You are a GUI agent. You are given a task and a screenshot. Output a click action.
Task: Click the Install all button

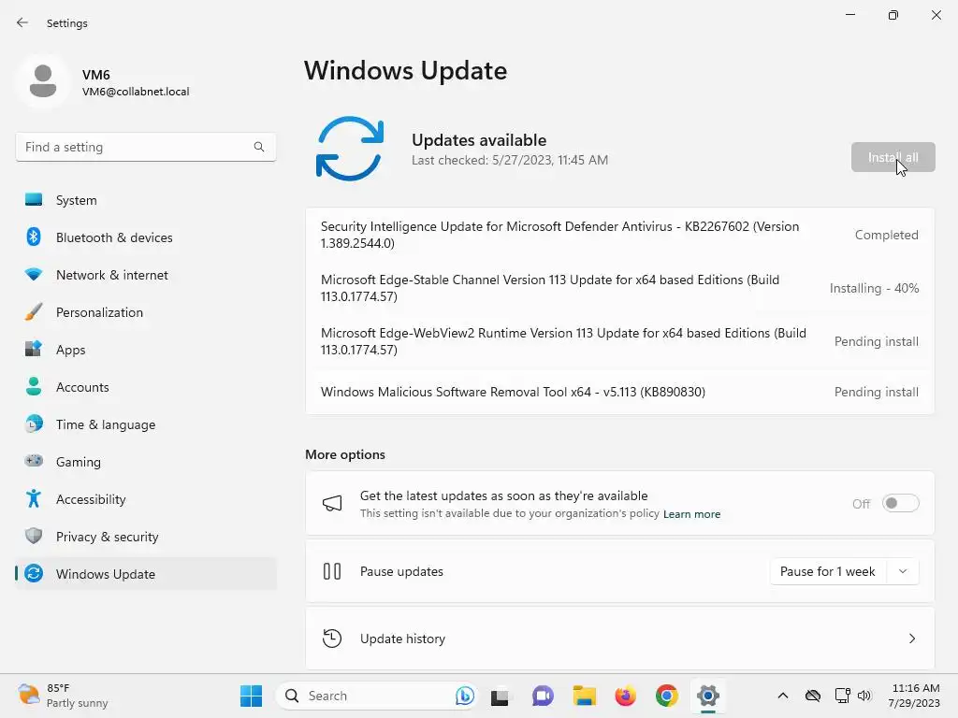point(893,157)
